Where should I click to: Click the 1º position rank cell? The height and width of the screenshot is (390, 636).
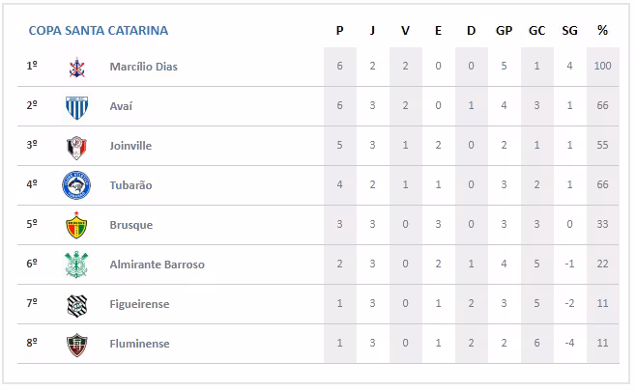tap(32, 67)
